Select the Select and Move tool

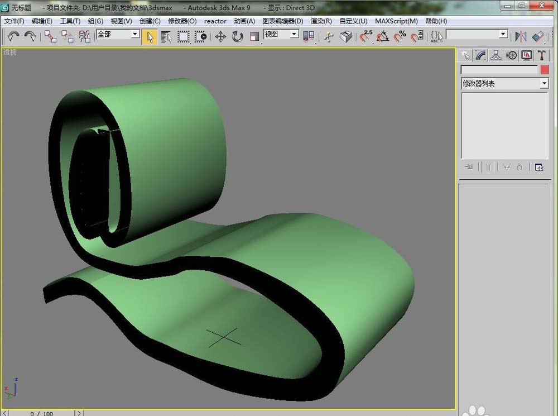point(220,36)
